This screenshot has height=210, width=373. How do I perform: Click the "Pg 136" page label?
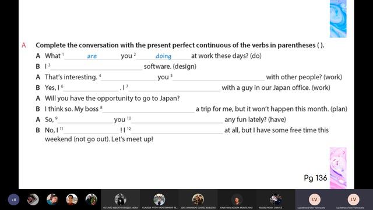(x=315, y=178)
